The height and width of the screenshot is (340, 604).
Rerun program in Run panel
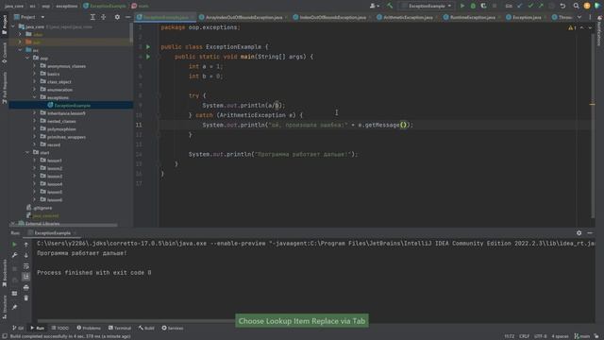[x=15, y=245]
